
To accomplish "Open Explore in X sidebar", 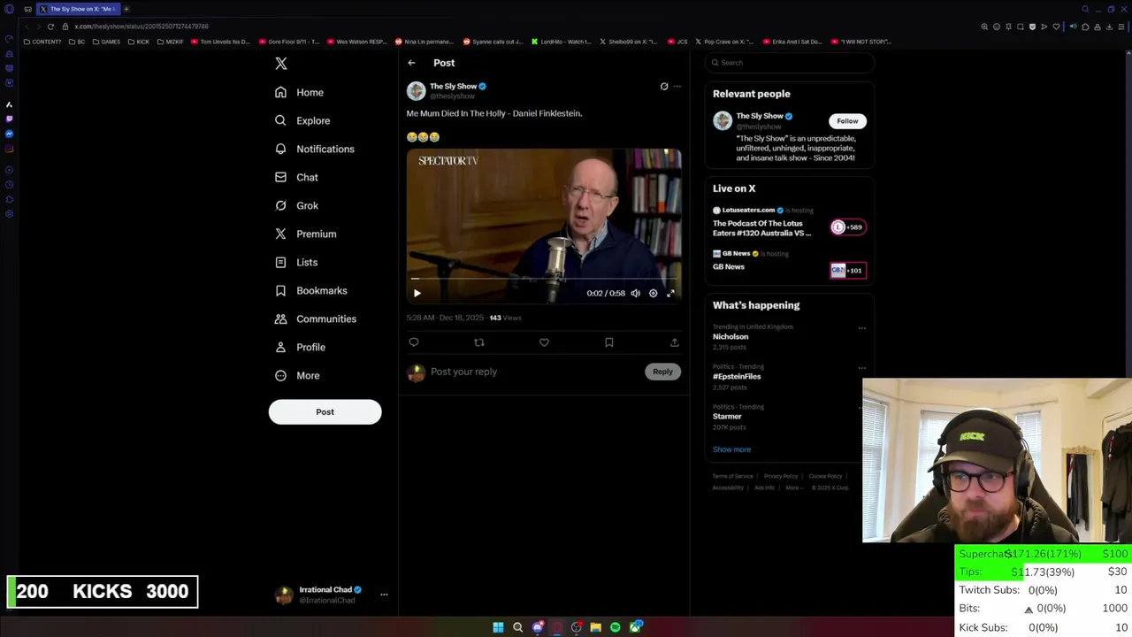I will [x=302, y=120].
